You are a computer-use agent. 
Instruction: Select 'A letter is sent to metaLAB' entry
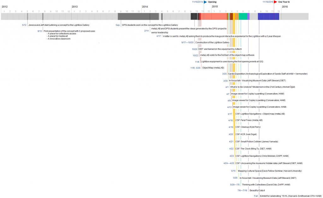click(x=222, y=37)
